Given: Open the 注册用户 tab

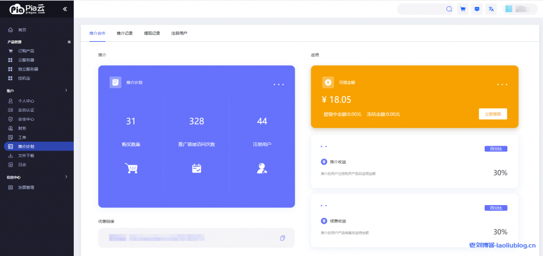Looking at the screenshot, I should [179, 33].
